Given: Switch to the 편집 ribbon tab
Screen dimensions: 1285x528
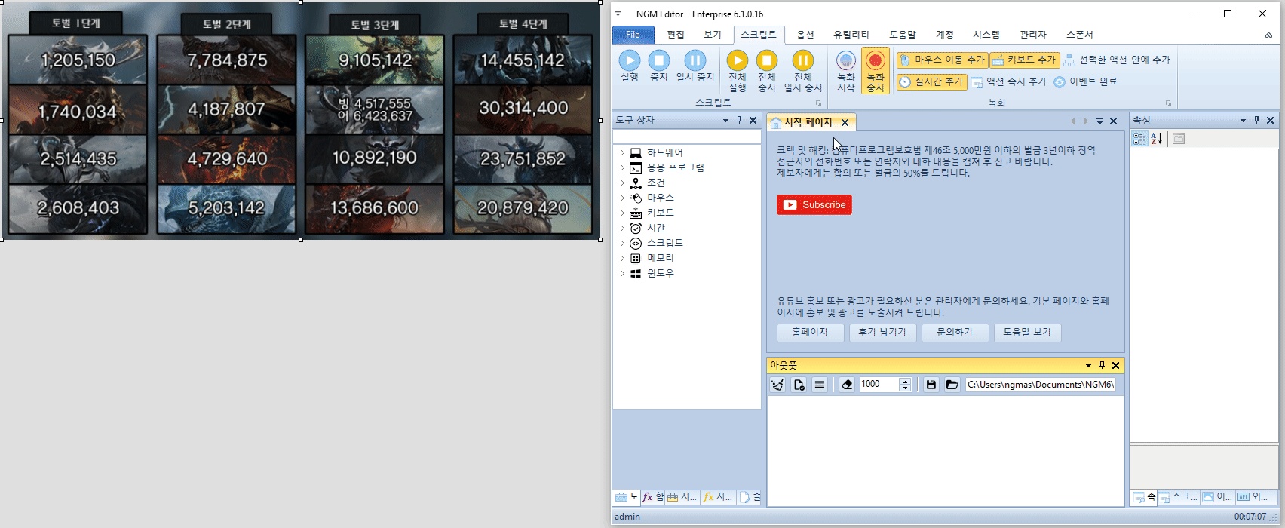Looking at the screenshot, I should 676,35.
